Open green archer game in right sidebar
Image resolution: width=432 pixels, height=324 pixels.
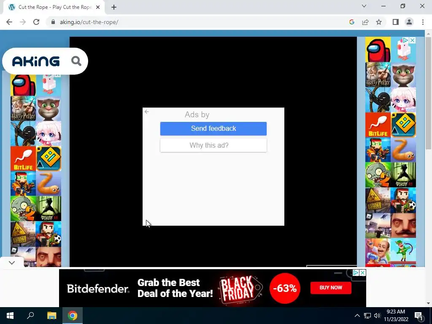pyautogui.click(x=403, y=251)
